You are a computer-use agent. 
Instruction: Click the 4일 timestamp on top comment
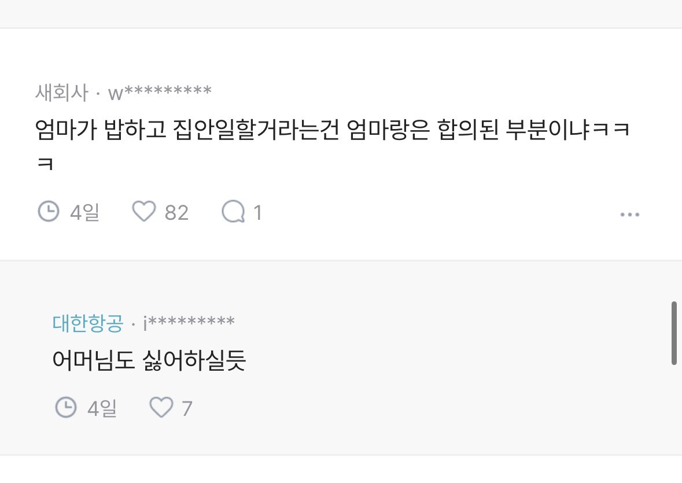tap(84, 213)
